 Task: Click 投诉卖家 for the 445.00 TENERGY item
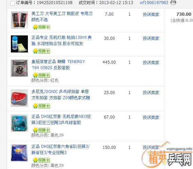pyautogui.click(x=151, y=63)
